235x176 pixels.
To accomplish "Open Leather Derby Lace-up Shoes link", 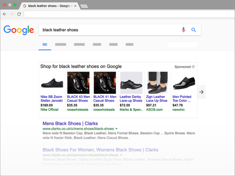I will [131, 99].
